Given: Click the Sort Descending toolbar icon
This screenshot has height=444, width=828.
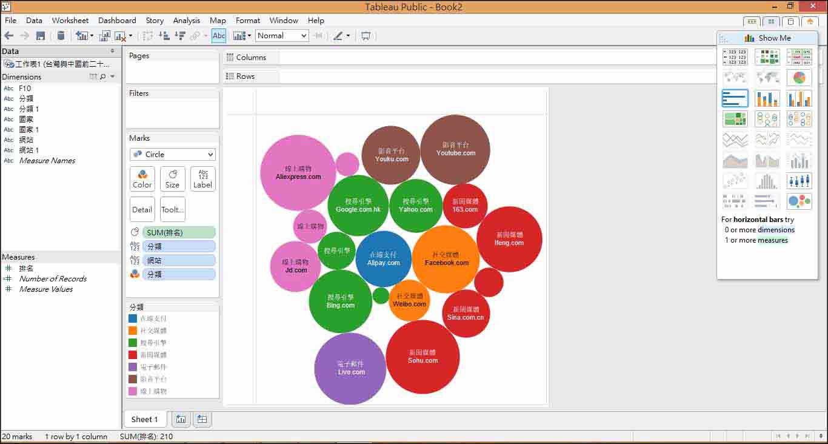Looking at the screenshot, I should [x=179, y=36].
